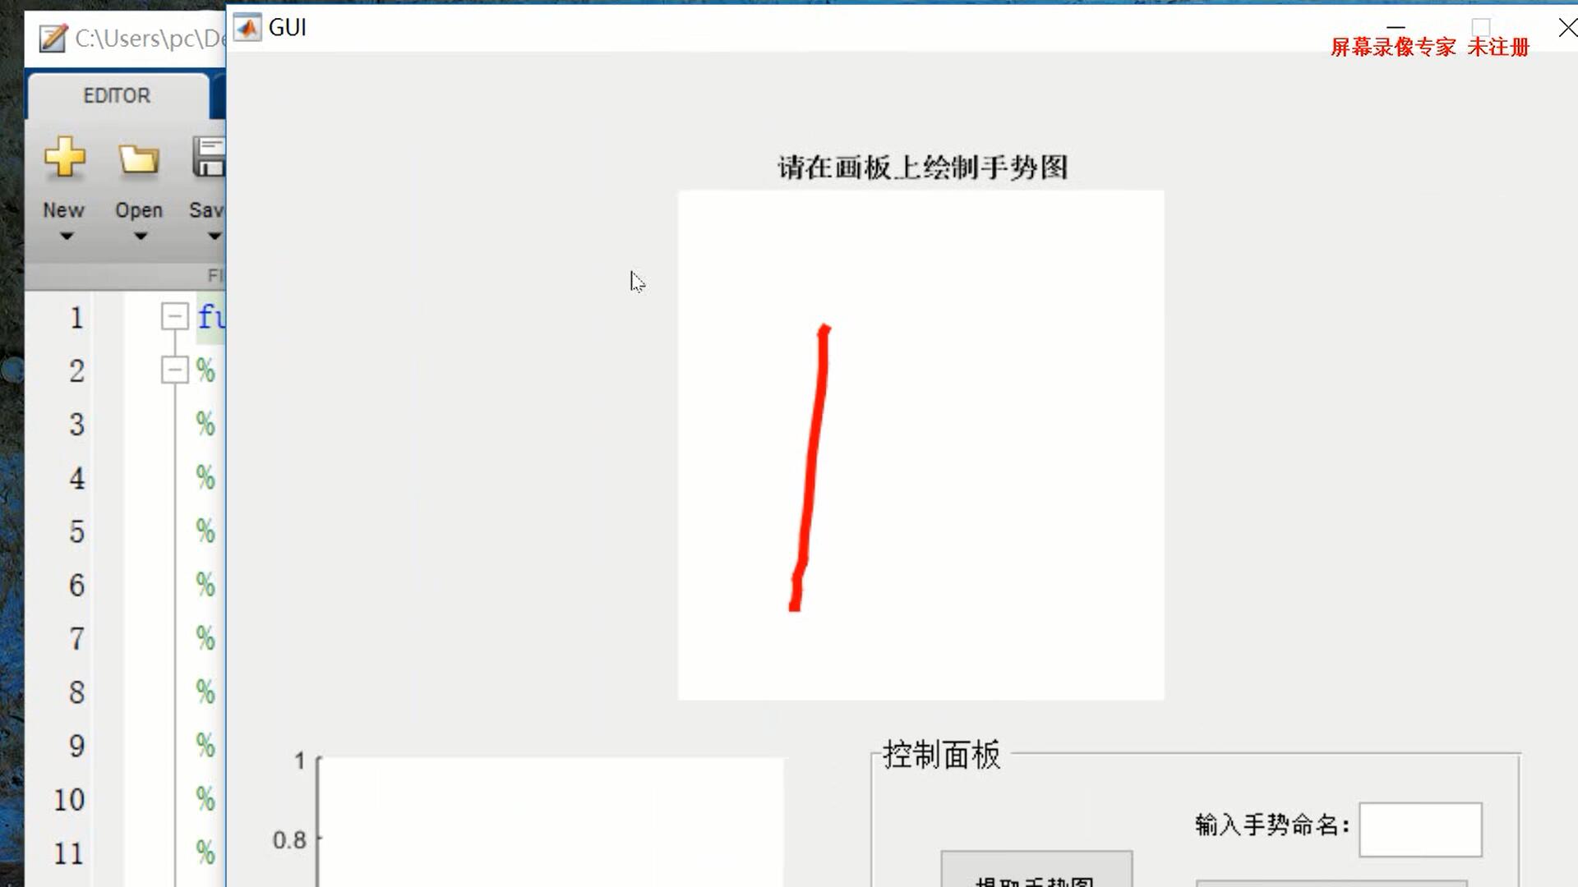Image resolution: width=1578 pixels, height=887 pixels.
Task: Select the EDITOR tab
Action: pyautogui.click(x=116, y=95)
